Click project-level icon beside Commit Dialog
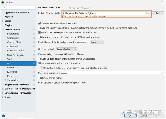Screen dimensions: 166x119 pos(34,42)
